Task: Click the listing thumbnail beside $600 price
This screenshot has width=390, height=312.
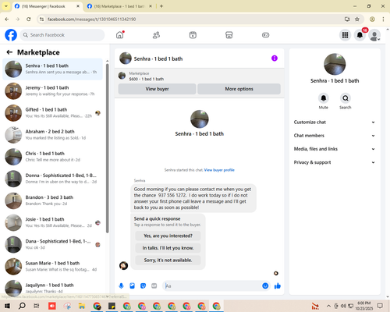Action: [x=122, y=76]
